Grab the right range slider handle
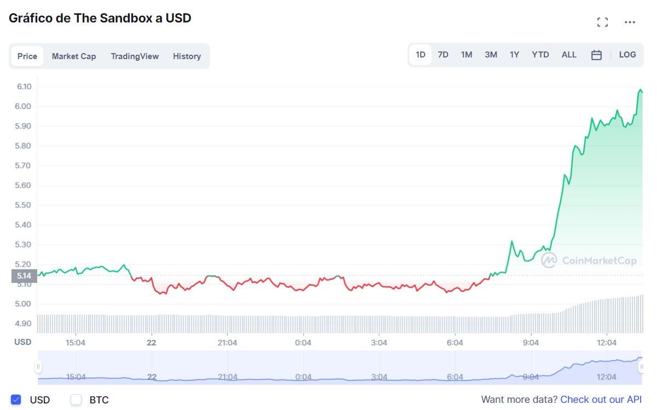Image resolution: width=657 pixels, height=410 pixels. 641,367
